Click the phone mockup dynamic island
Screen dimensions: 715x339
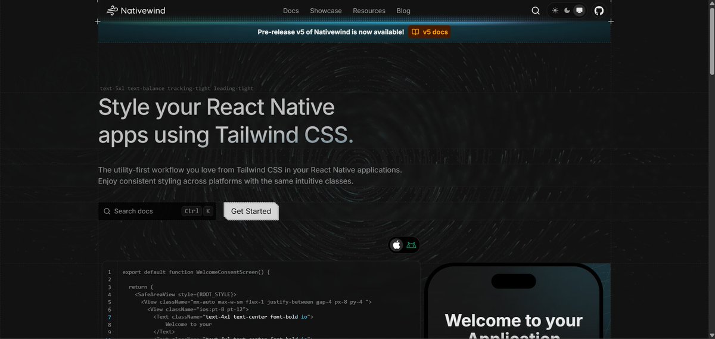(x=514, y=281)
